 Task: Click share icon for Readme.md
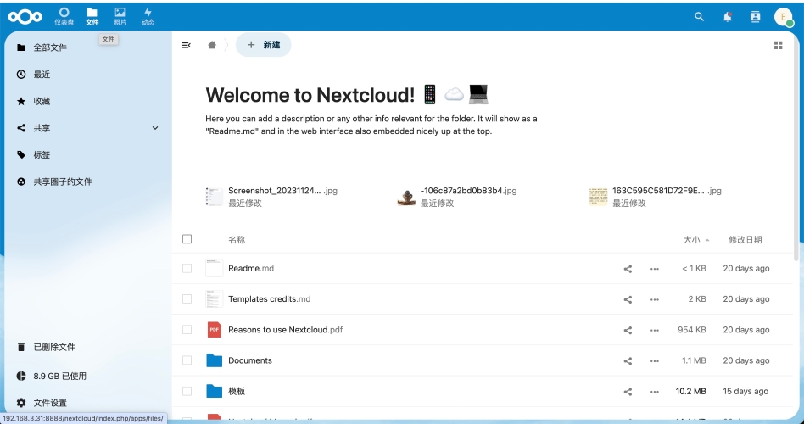(x=628, y=269)
